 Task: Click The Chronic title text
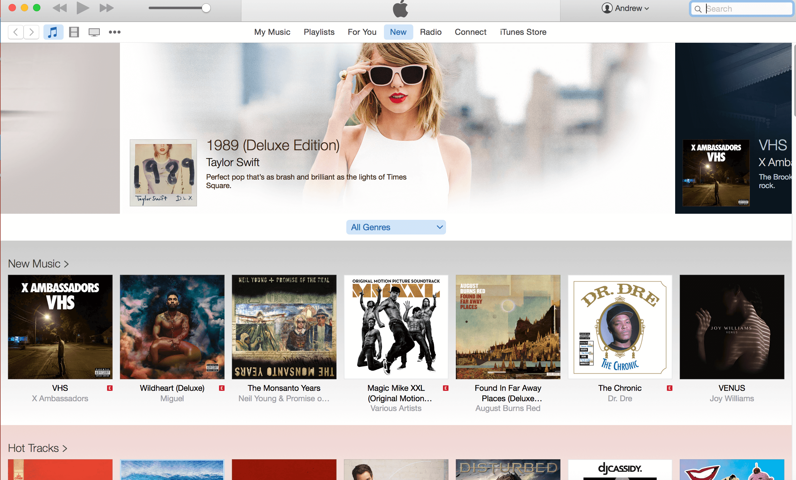point(619,388)
